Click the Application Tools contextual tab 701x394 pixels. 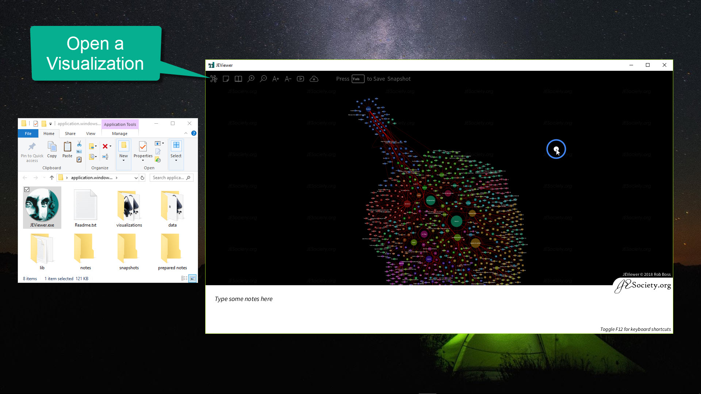point(120,124)
